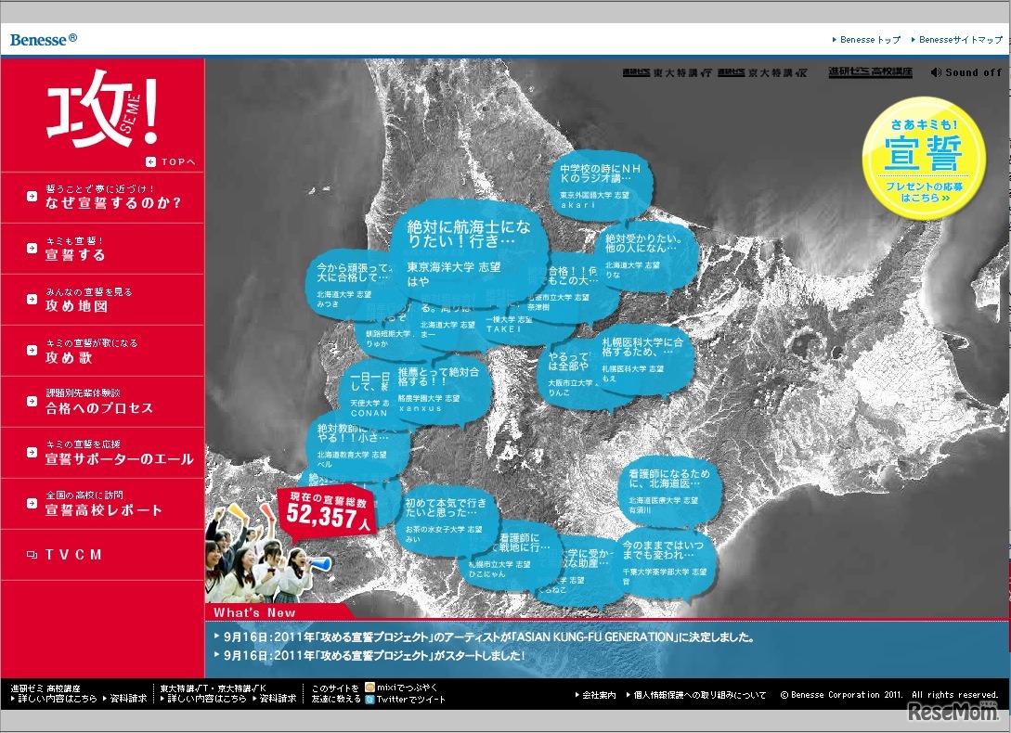Open the 進研ゼミ 東大特講√T logo link
The width and height of the screenshot is (1011, 733).
pyautogui.click(x=667, y=73)
